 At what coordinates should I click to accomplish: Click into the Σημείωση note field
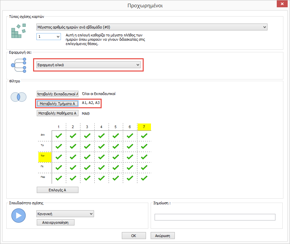pos(215,217)
